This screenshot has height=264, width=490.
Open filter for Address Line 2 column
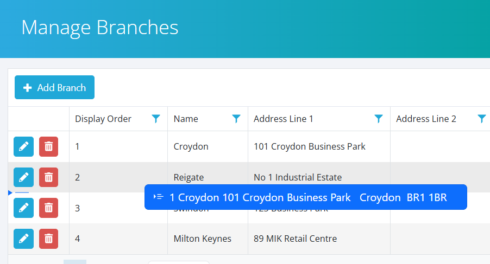[x=481, y=119]
